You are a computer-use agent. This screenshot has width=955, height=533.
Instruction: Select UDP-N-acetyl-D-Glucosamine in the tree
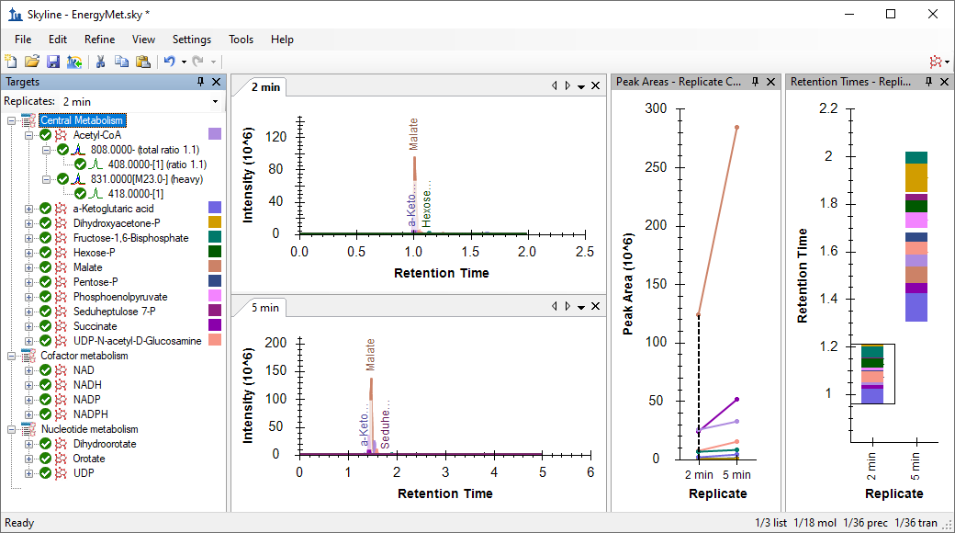[138, 341]
